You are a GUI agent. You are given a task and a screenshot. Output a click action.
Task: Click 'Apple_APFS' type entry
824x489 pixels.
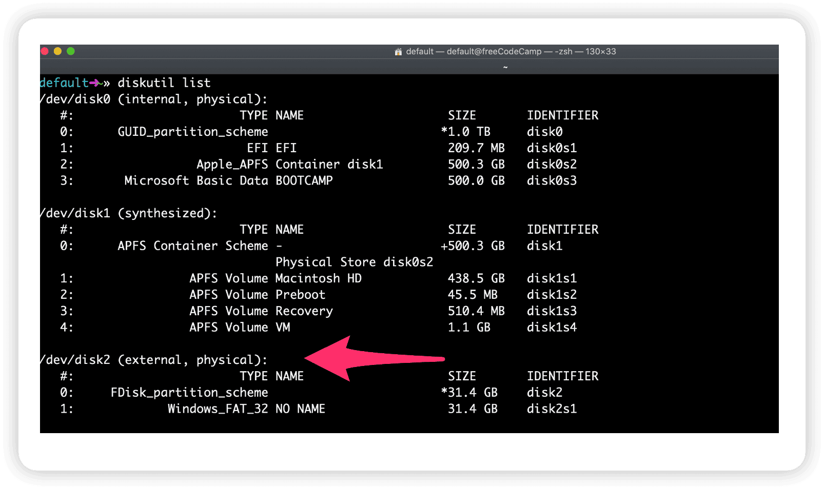232,165
